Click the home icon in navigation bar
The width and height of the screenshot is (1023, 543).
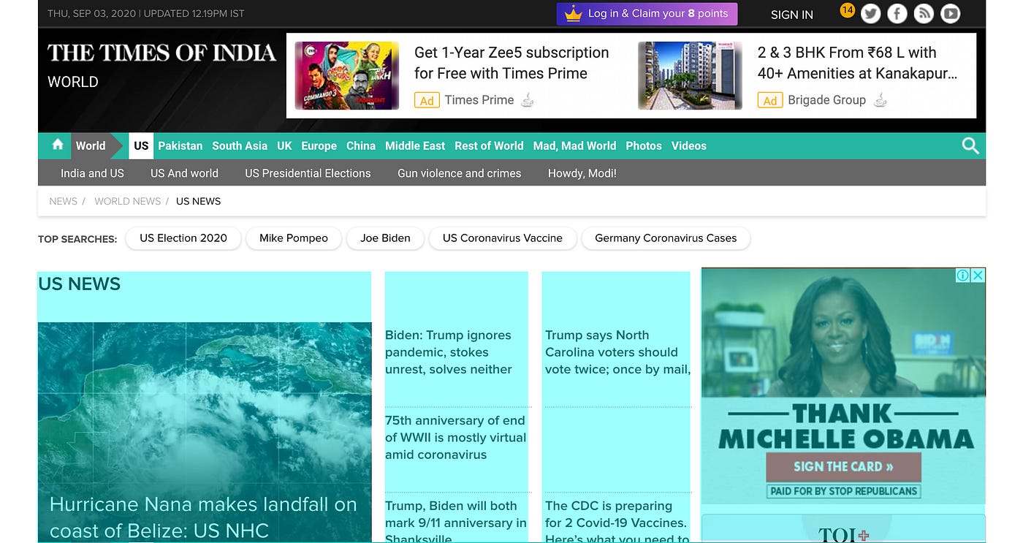(58, 145)
